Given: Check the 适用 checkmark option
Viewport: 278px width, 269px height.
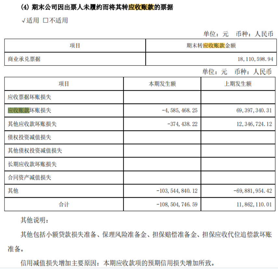Looking at the screenshot, I should click(30, 20).
